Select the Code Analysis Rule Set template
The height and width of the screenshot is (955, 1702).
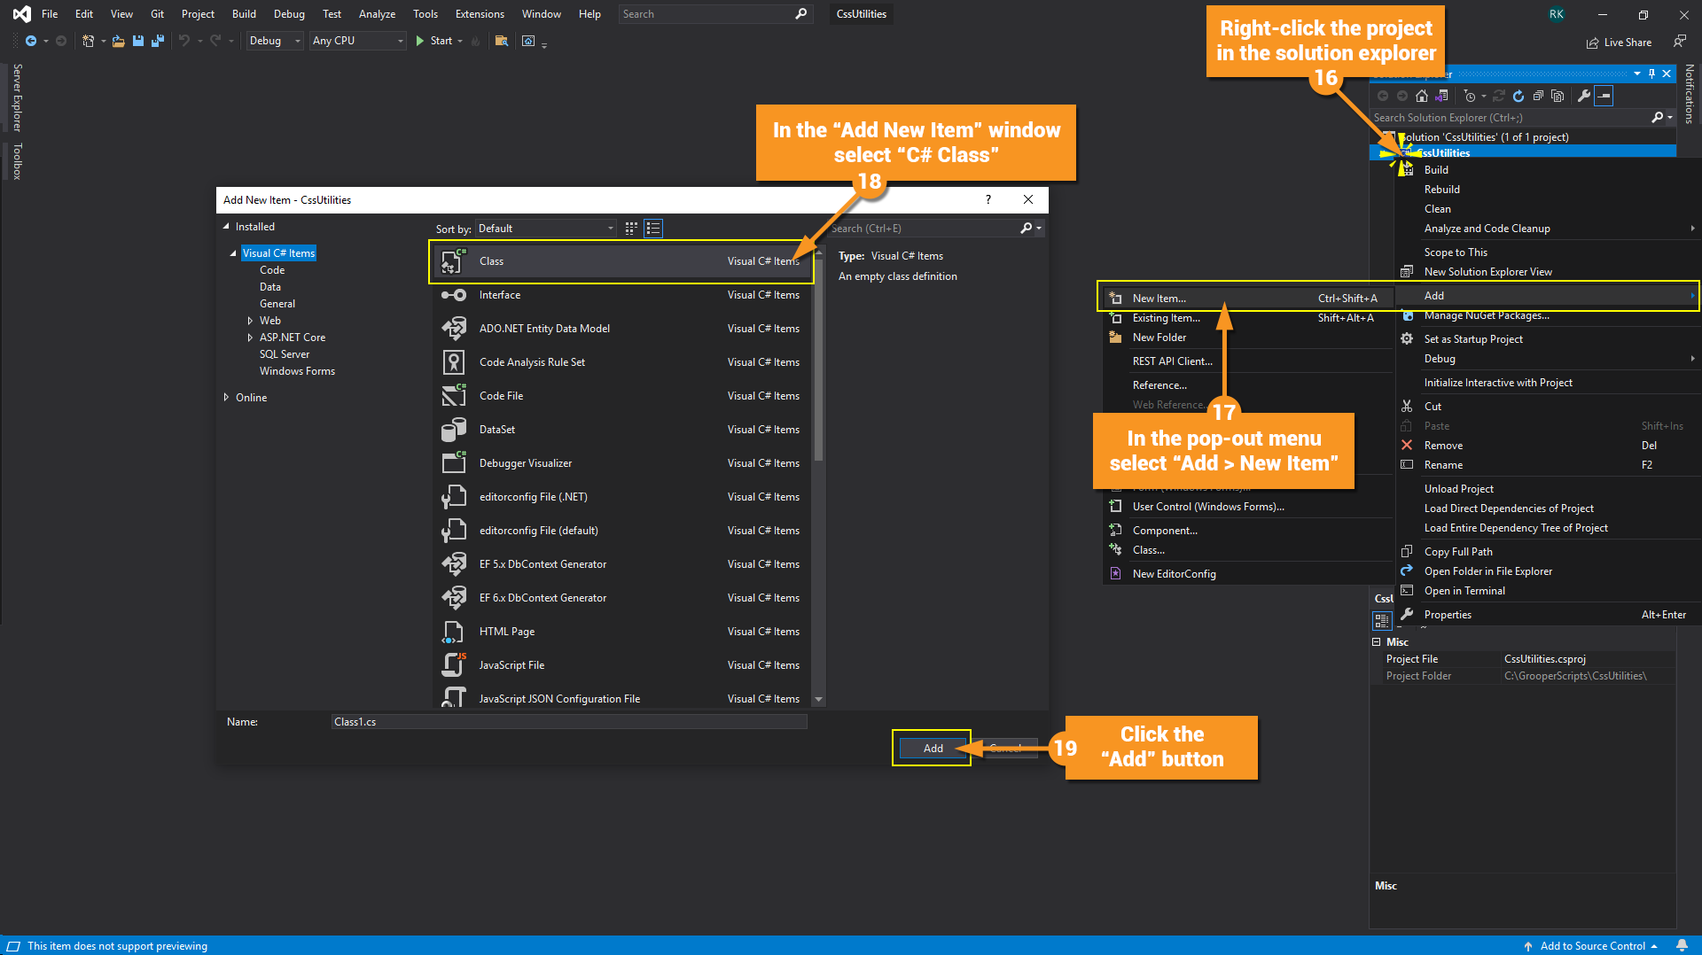click(x=621, y=362)
